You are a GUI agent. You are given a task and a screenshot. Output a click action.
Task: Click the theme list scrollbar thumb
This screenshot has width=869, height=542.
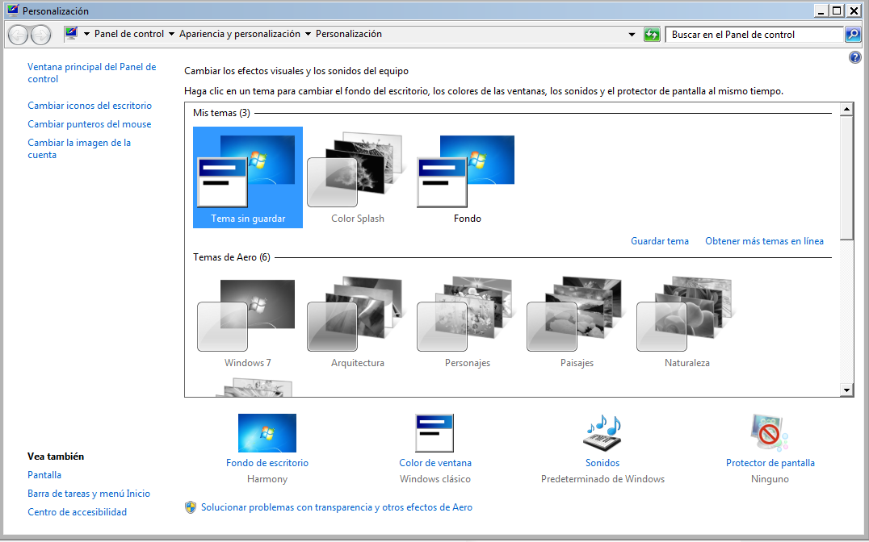tap(846, 177)
